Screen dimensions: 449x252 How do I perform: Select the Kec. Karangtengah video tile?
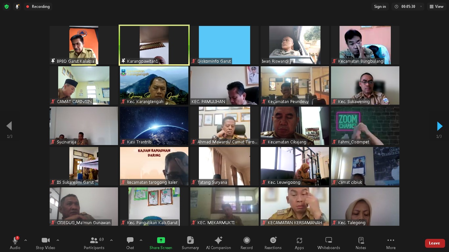154,85
